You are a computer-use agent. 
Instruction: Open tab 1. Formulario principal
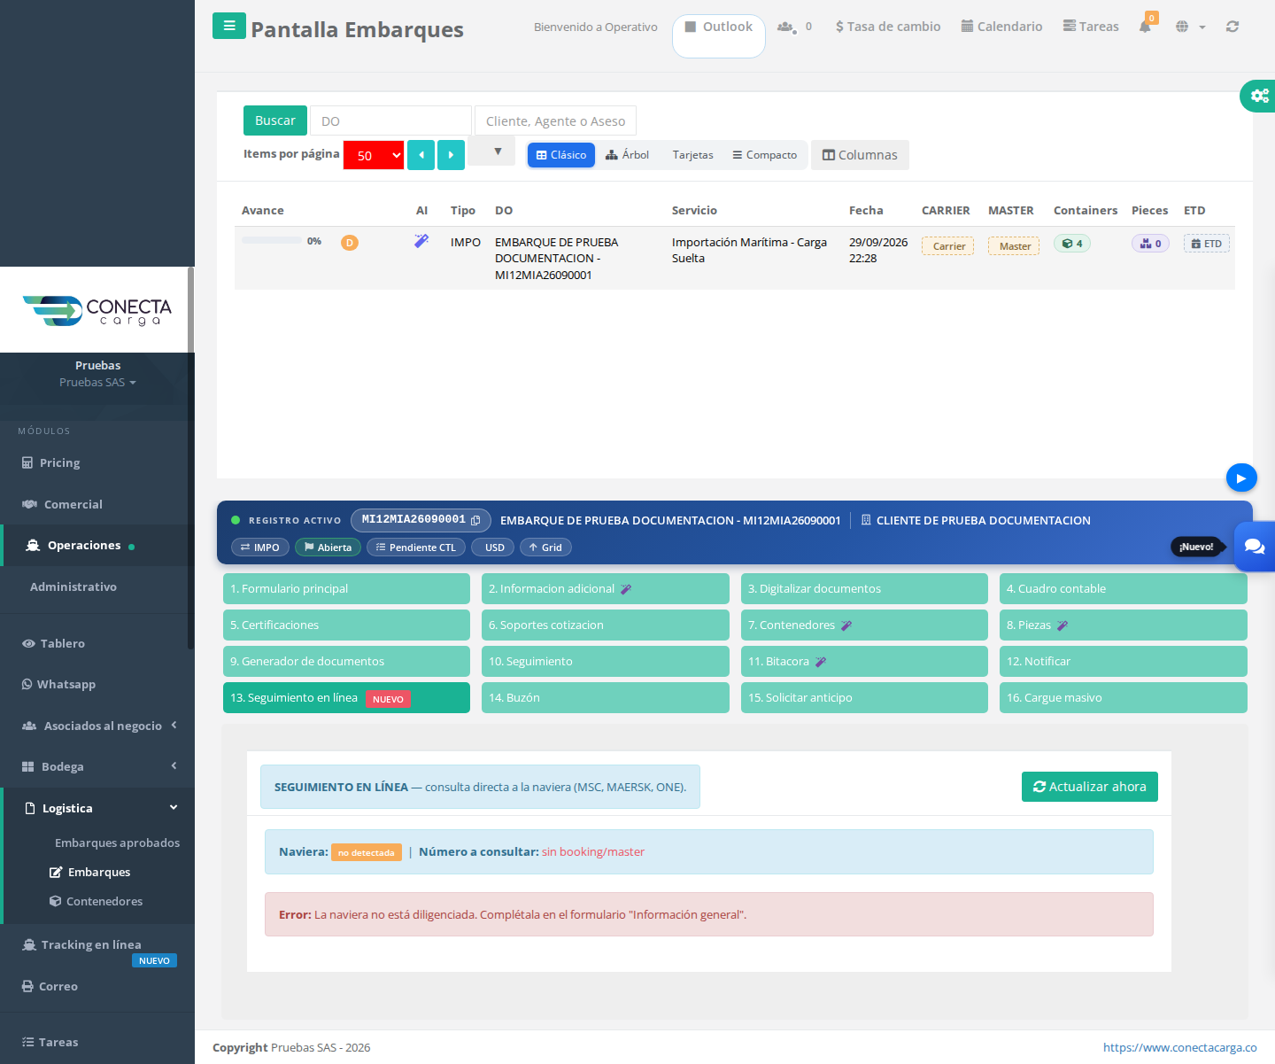346,588
